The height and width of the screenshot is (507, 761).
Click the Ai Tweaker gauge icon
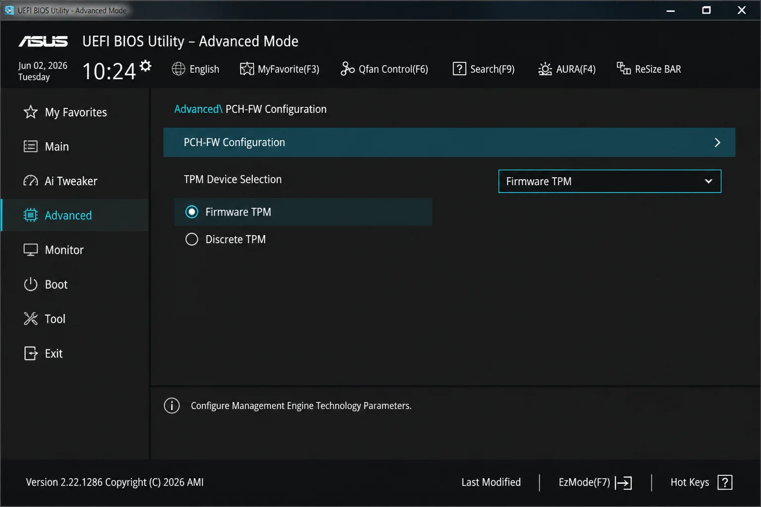pyautogui.click(x=31, y=181)
